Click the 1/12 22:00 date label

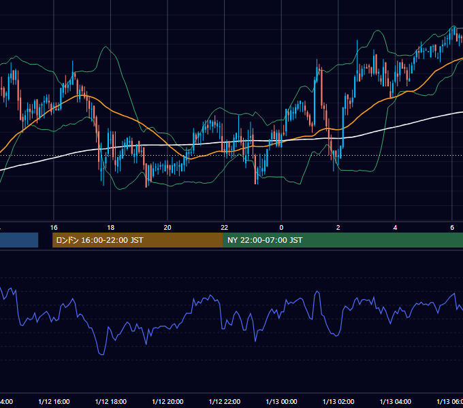click(x=225, y=402)
